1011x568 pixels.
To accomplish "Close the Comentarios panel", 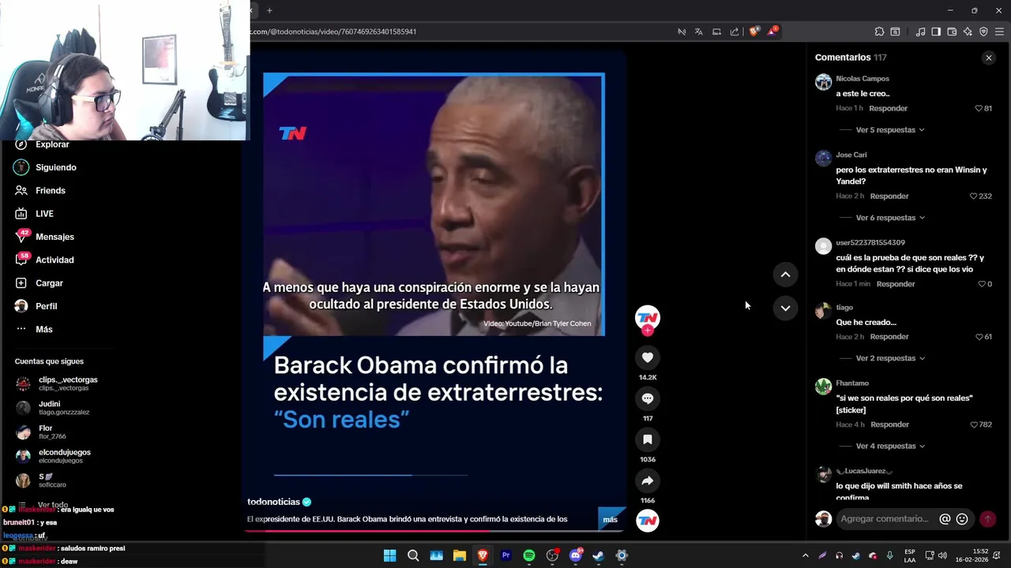I will pyautogui.click(x=988, y=58).
